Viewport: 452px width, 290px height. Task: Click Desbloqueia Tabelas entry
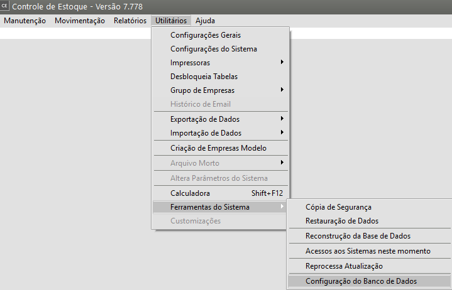tap(204, 77)
